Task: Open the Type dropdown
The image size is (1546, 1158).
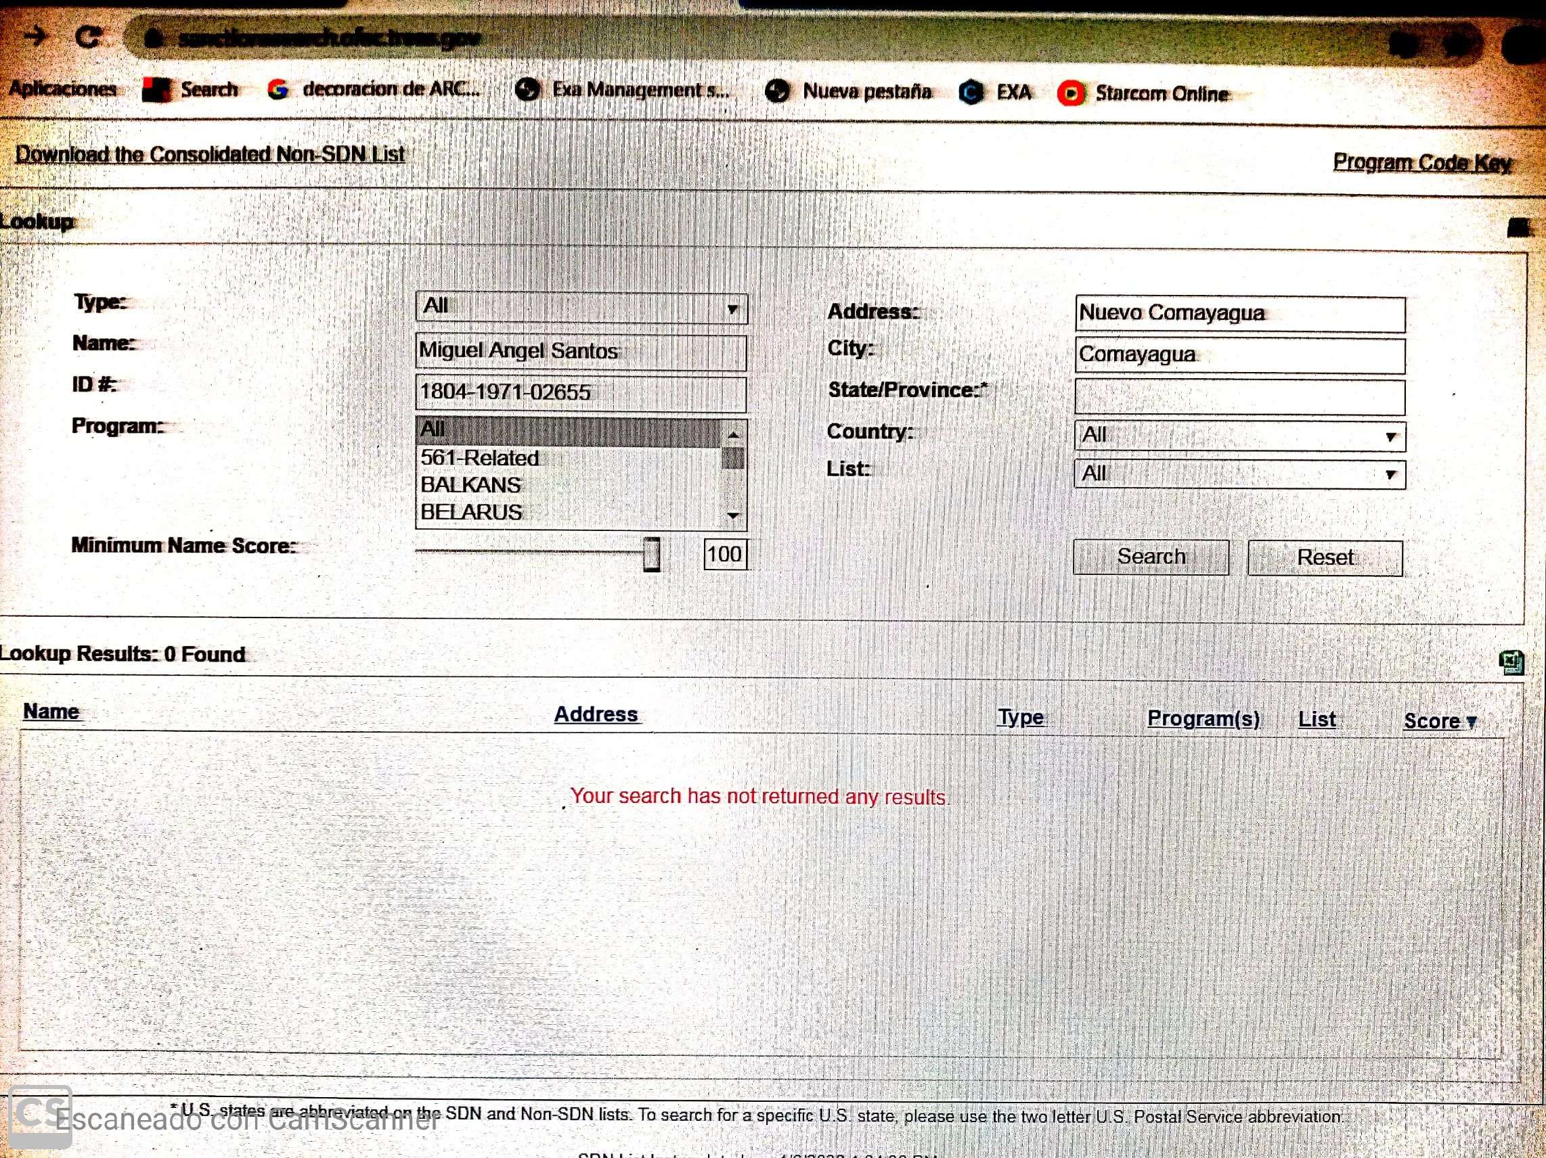Action: click(581, 308)
